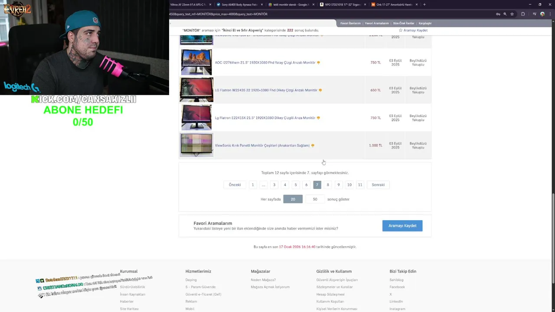The height and width of the screenshot is (312, 555).
Task: Click LG Flatron W2243S thumbnail image
Action: pos(196,90)
